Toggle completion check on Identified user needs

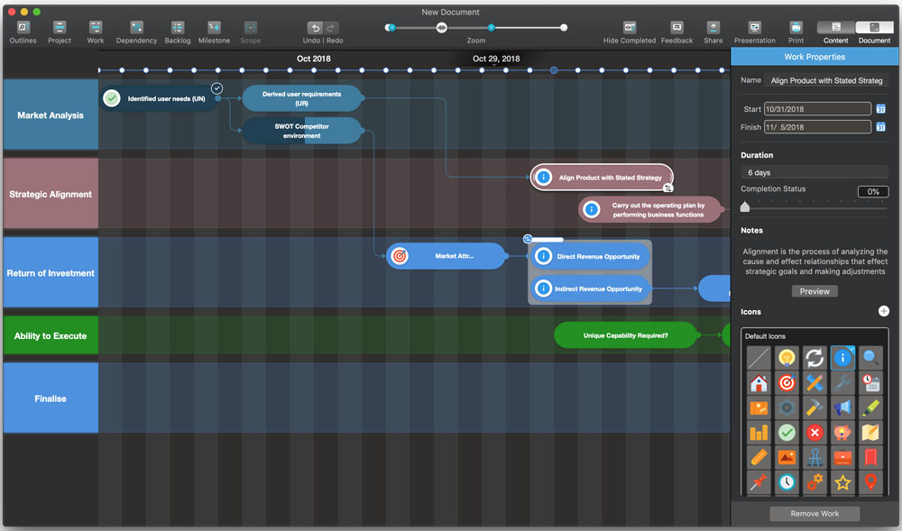[216, 88]
